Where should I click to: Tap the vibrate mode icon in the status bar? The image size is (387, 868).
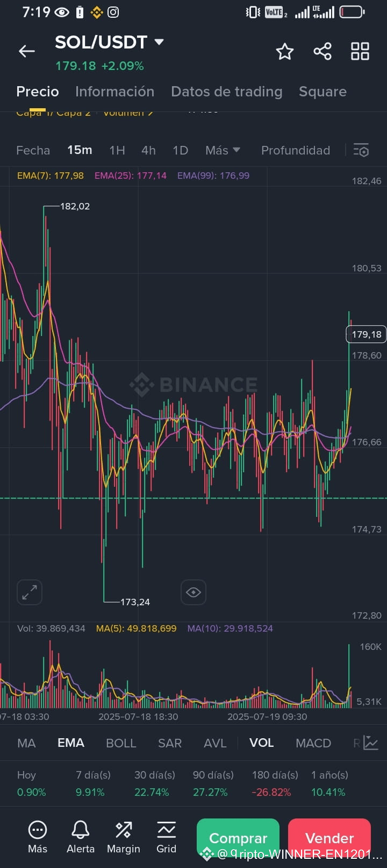pos(253,12)
